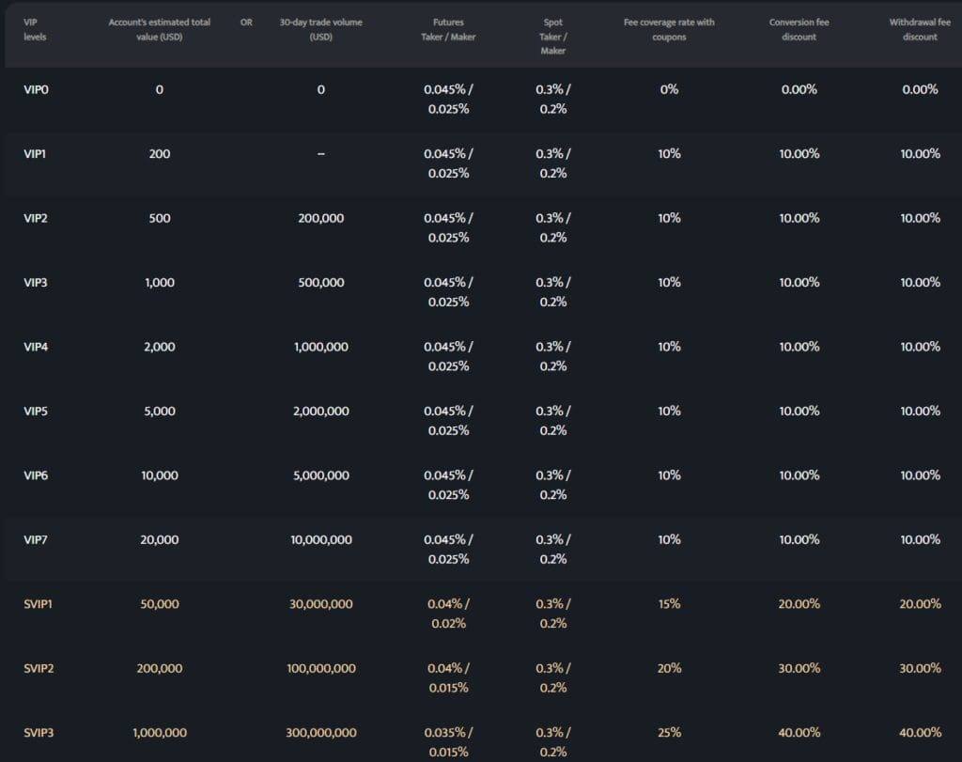The height and width of the screenshot is (762, 962).
Task: Click VIP2 trade volume 200,000
Action: pyautogui.click(x=321, y=218)
